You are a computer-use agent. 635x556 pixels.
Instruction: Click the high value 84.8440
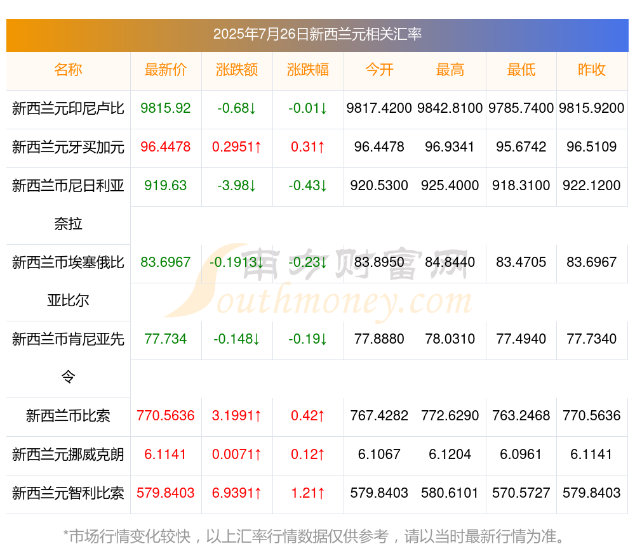coord(450,262)
